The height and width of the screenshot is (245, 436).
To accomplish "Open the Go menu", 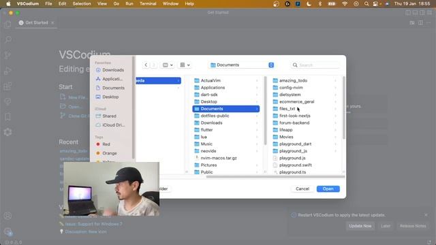I will tap(116, 4).
